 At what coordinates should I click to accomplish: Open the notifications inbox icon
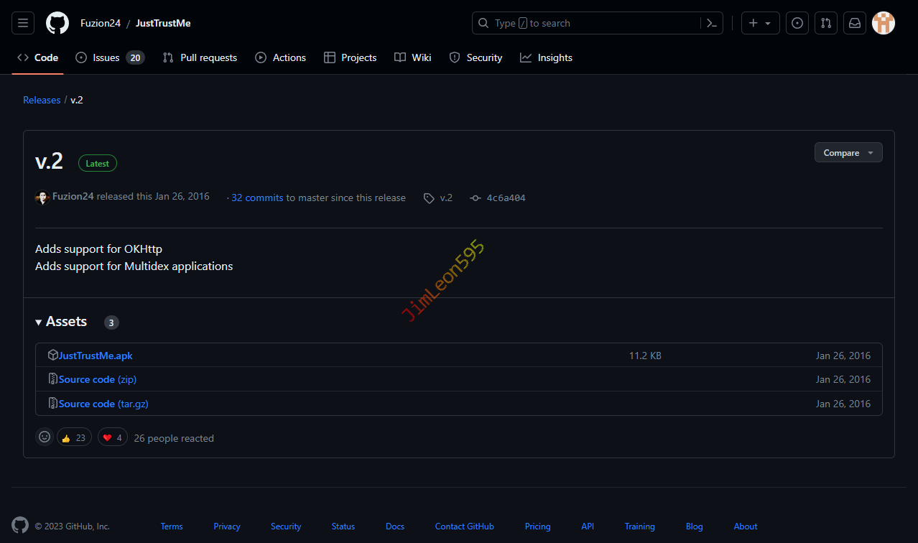click(x=855, y=23)
